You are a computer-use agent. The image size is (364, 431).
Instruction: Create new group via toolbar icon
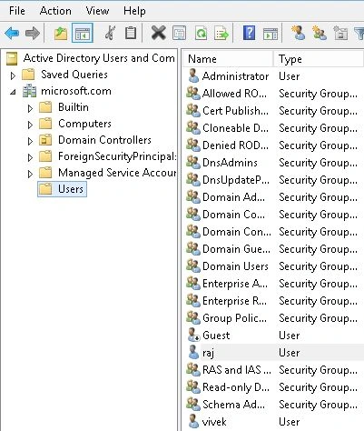tap(320, 33)
